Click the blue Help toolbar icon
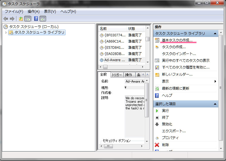This screenshot has height=161, width=226. 36,19
